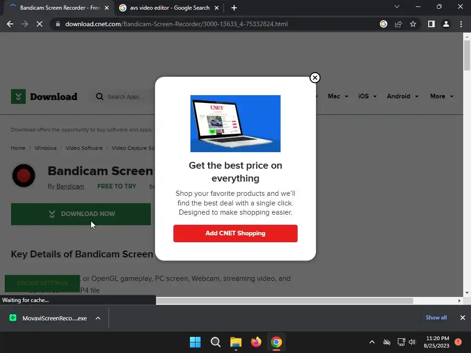Expand the iOS menu

(x=367, y=97)
